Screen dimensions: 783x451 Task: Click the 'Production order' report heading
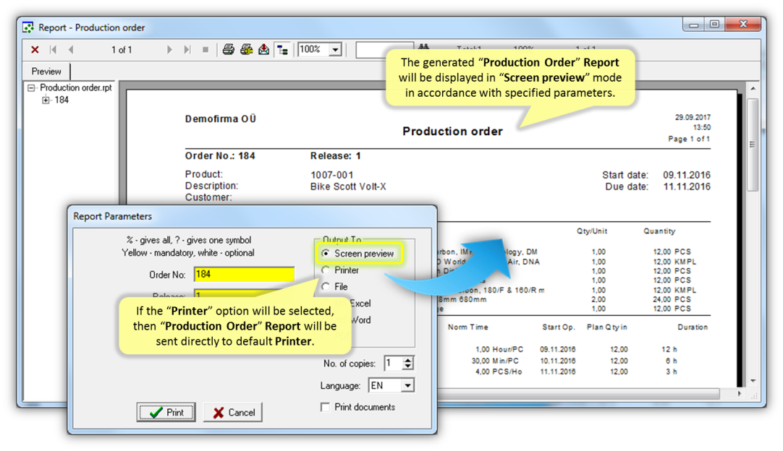click(x=452, y=132)
